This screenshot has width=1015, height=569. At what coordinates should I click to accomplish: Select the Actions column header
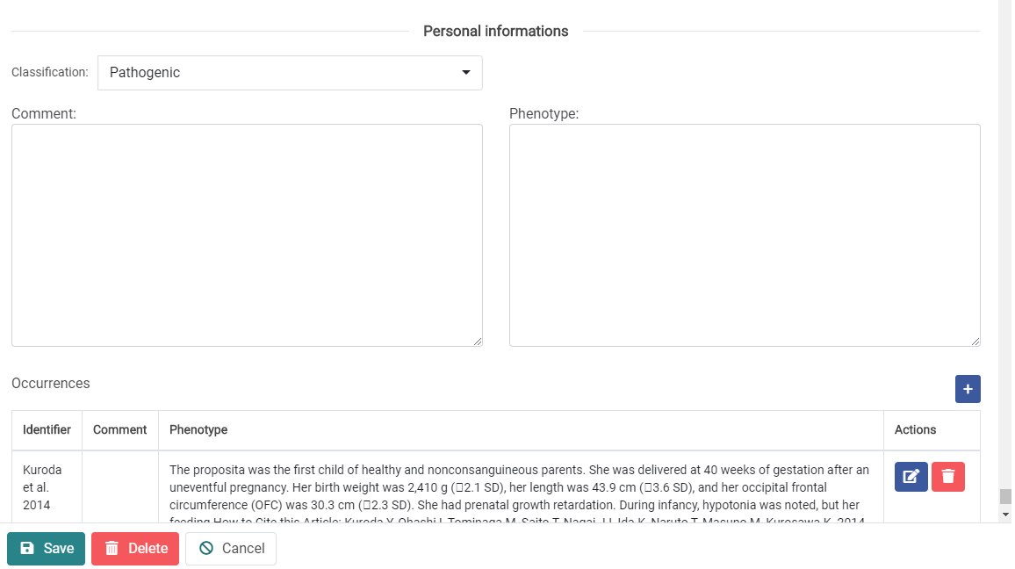click(915, 430)
